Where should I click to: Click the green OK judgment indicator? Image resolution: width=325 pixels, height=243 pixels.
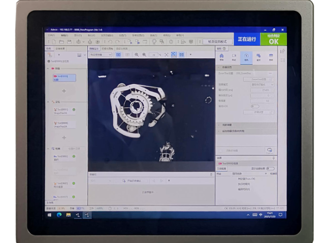[x=273, y=39]
